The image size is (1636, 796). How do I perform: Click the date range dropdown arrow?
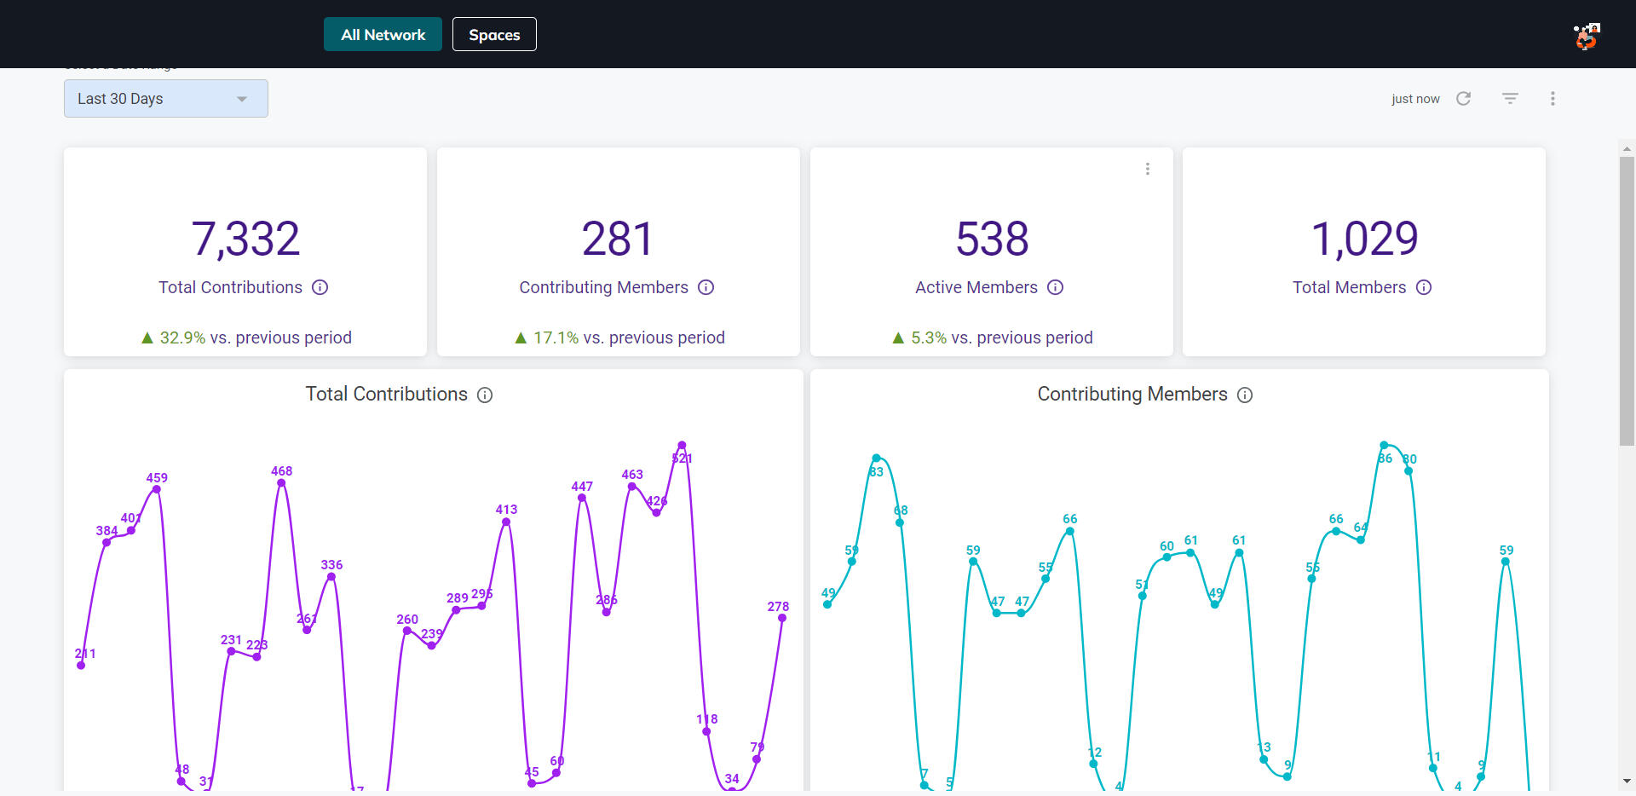pos(242,100)
